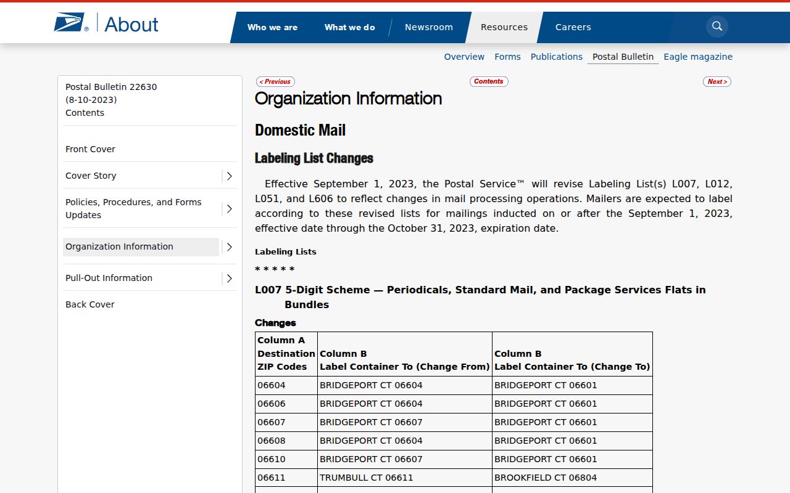Viewport: 790px width, 493px height.
Task: Click the Next page button
Action: pos(717,81)
